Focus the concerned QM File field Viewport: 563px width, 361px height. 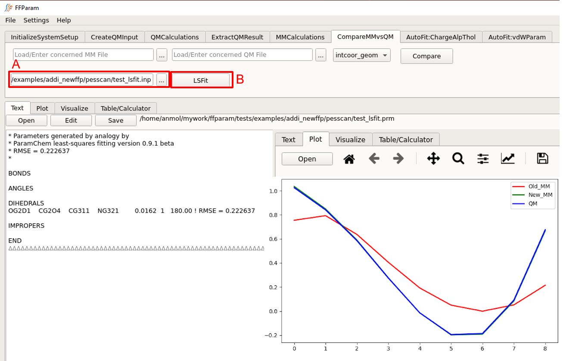pyautogui.click(x=242, y=55)
